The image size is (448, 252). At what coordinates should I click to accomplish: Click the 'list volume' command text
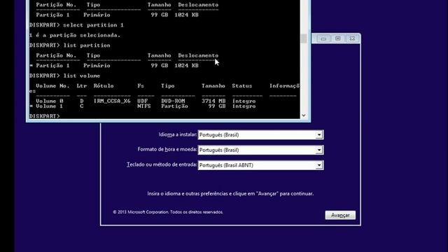pos(81,76)
